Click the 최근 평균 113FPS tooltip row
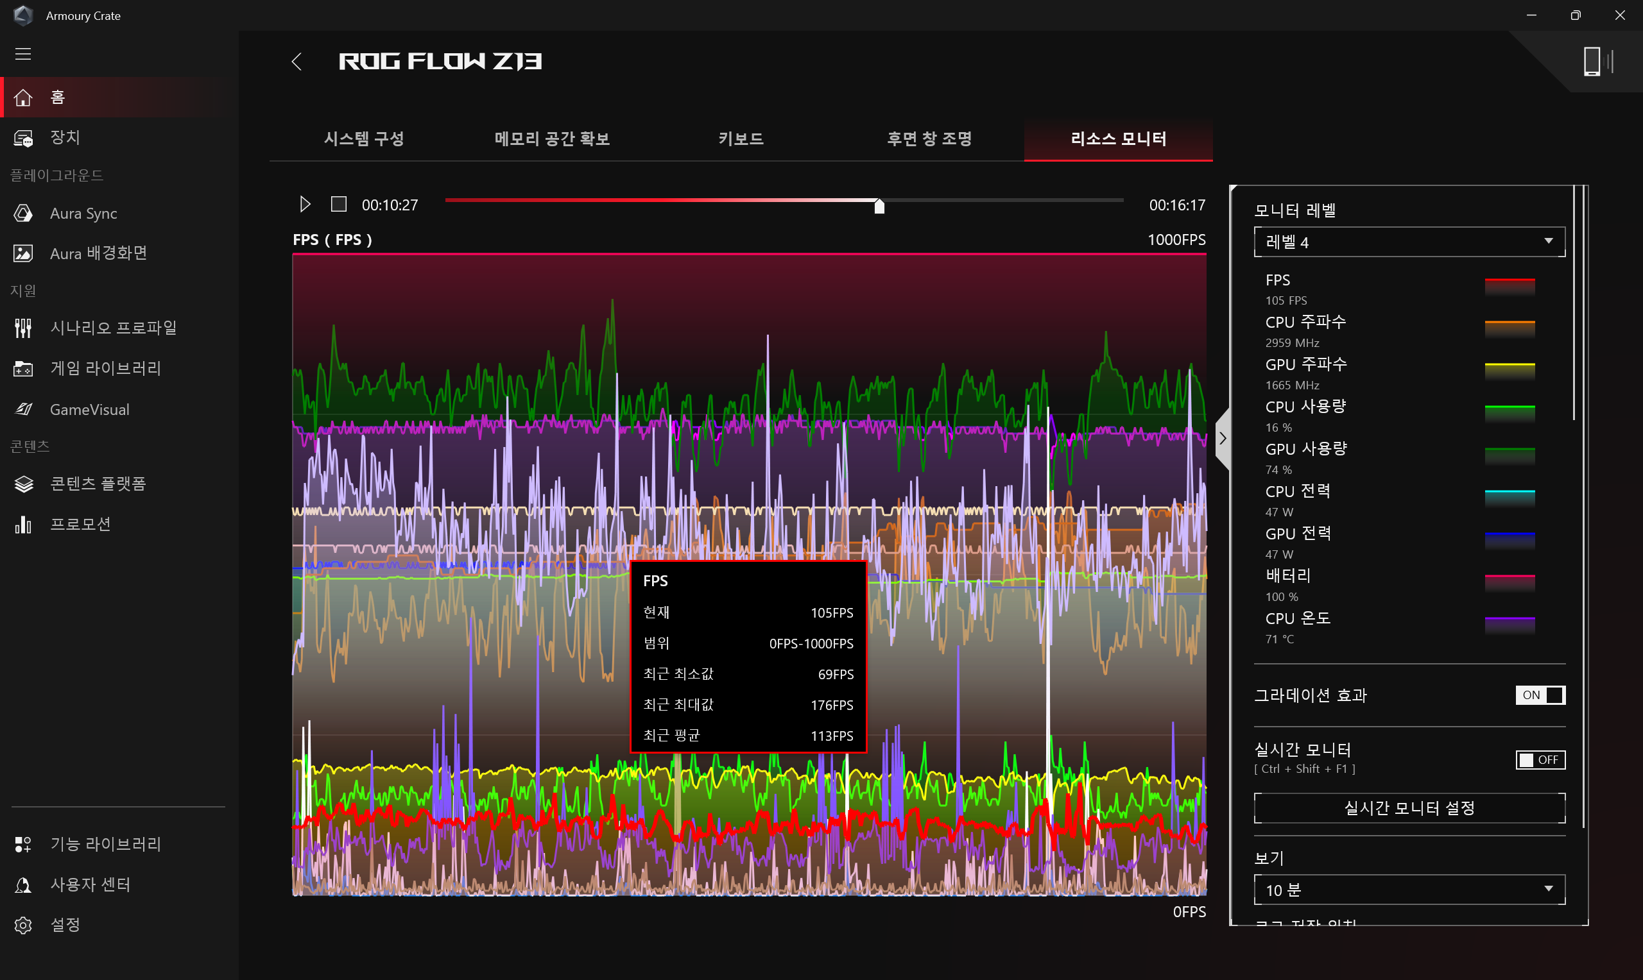The width and height of the screenshot is (1643, 980). click(748, 736)
